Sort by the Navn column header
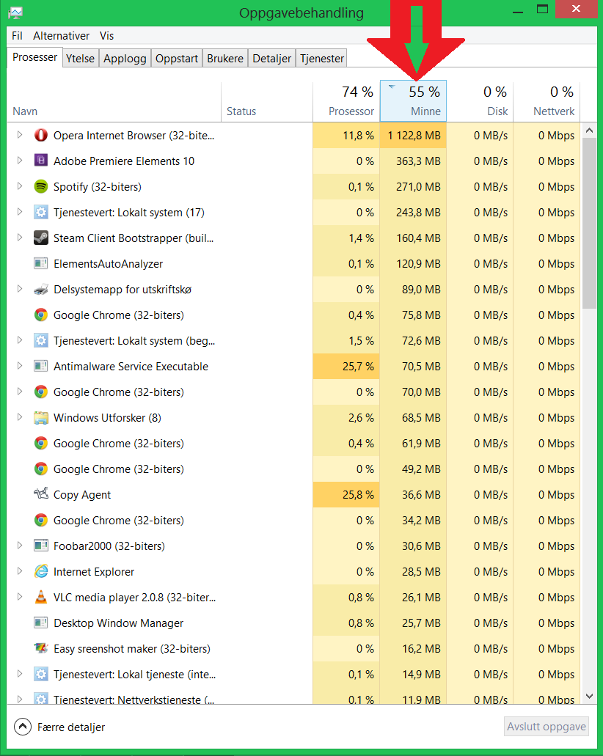Viewport: 603px width, 756px height. coord(114,102)
